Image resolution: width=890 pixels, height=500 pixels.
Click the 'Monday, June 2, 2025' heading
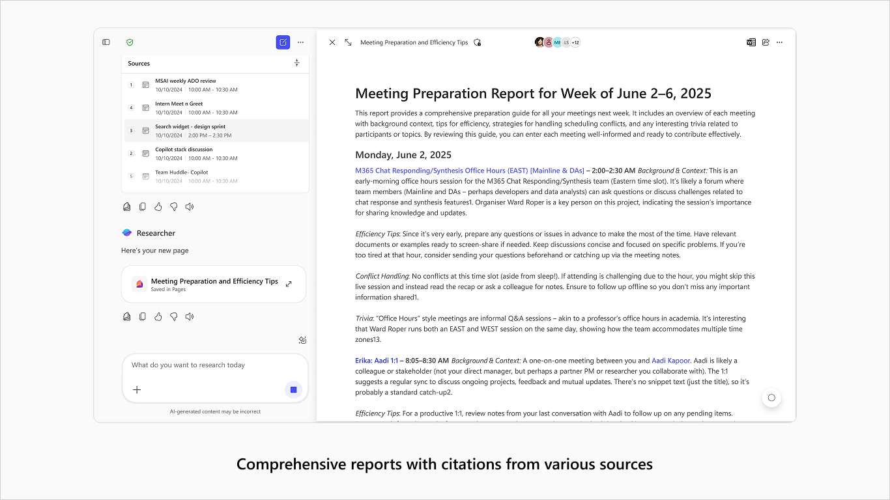point(403,155)
